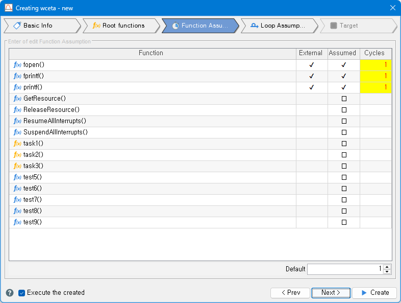Switch to the Root functions step

click(x=119, y=26)
